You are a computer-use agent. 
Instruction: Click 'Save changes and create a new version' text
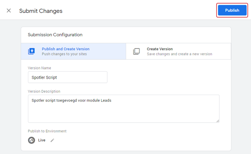click(x=180, y=54)
